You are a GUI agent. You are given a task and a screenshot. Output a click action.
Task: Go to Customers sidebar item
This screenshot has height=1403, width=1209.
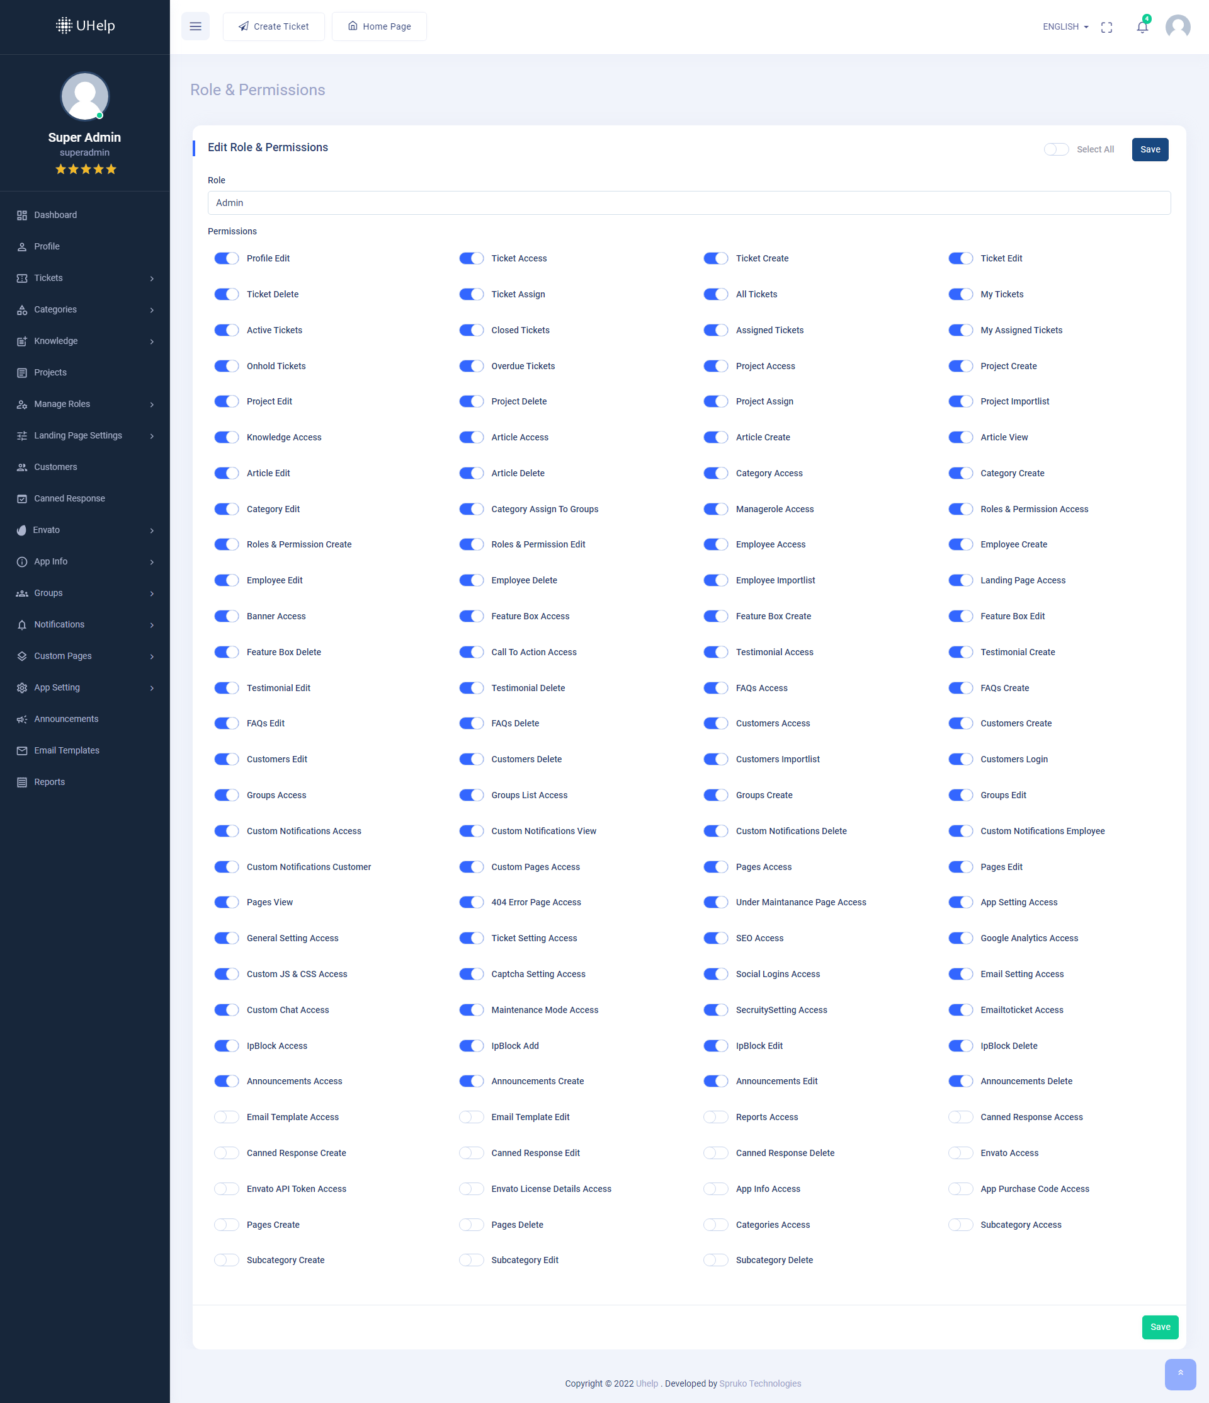[x=55, y=467]
